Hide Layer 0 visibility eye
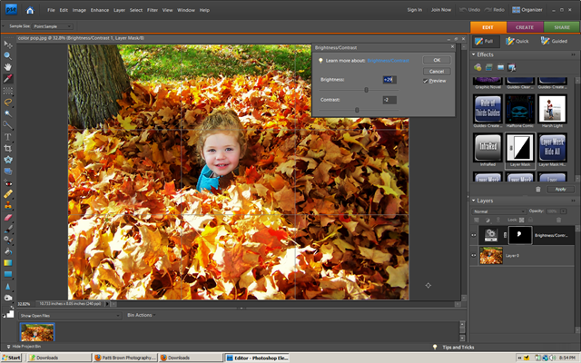 [x=474, y=256]
